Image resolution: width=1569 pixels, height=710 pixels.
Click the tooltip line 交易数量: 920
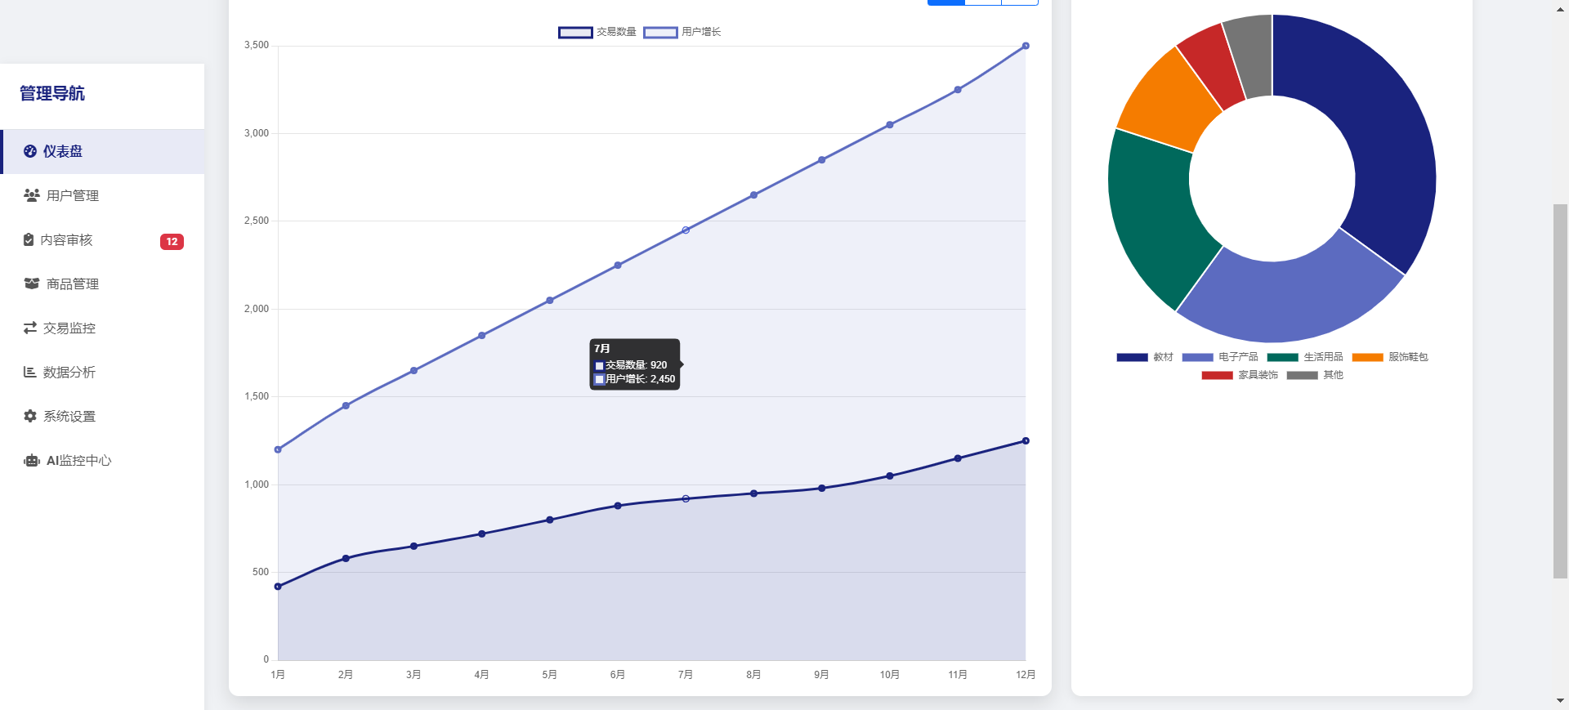tap(631, 365)
